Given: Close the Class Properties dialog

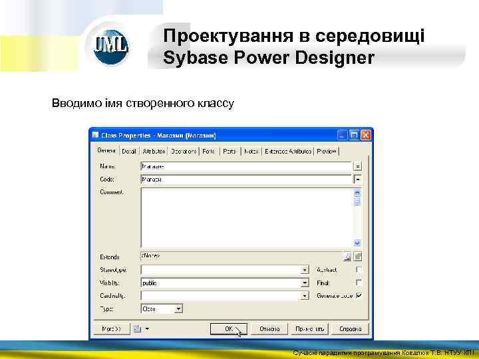Looking at the screenshot, I should (x=366, y=135).
